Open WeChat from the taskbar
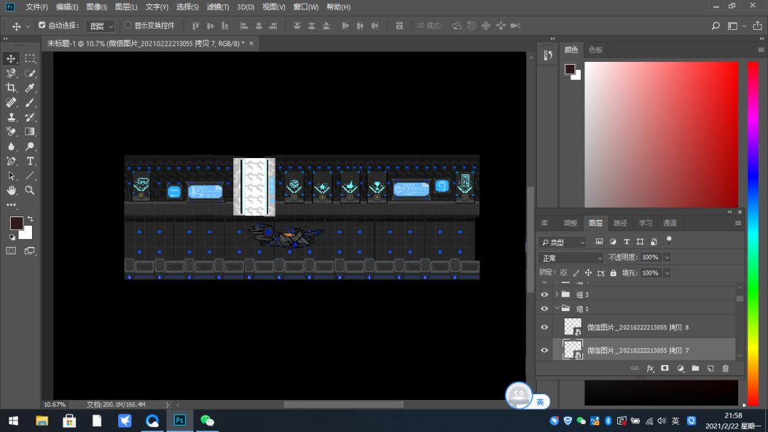 (207, 421)
